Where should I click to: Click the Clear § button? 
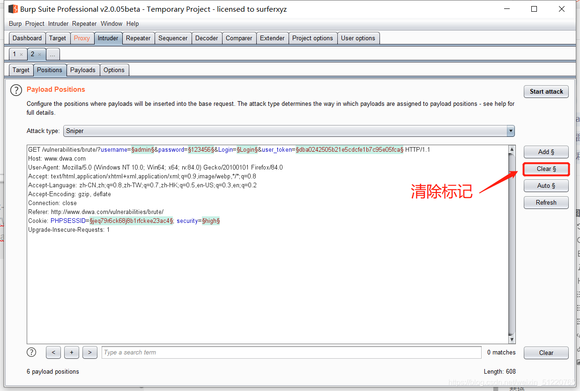point(546,169)
